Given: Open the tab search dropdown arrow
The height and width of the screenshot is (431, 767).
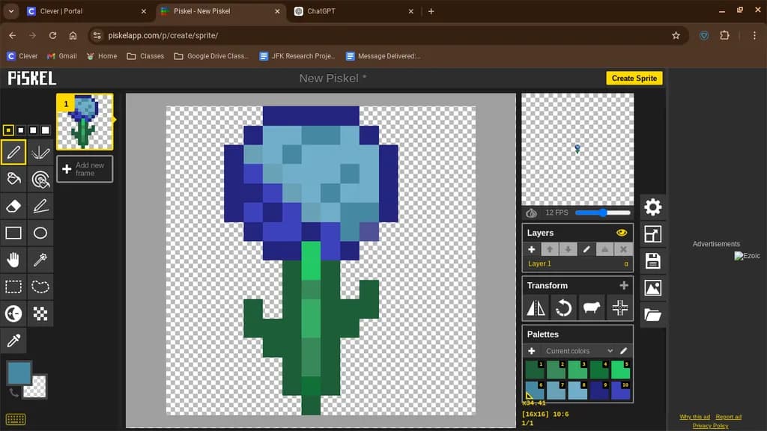Looking at the screenshot, I should 11,10.
